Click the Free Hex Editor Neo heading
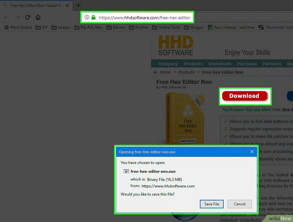 click(x=184, y=82)
